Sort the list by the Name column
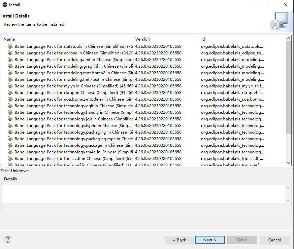Screen dimensions: 294x249 [67, 39]
